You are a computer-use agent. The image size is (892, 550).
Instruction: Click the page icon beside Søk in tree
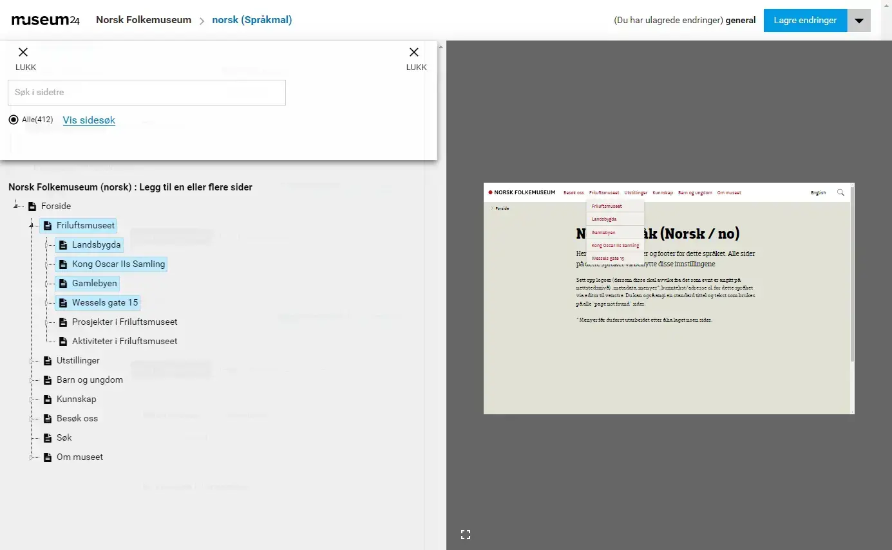[x=48, y=438]
